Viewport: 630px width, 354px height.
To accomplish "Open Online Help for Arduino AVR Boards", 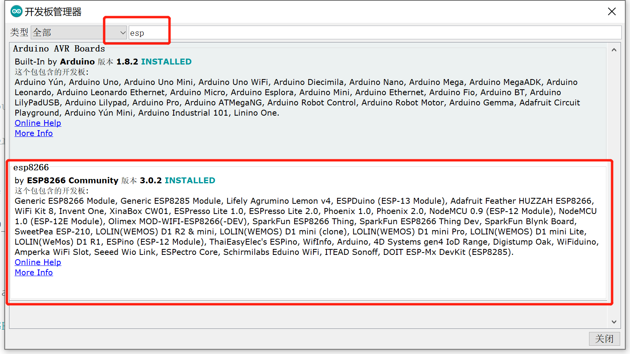I will click(38, 123).
